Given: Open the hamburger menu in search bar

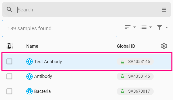Looking at the screenshot, I should point(164,10).
